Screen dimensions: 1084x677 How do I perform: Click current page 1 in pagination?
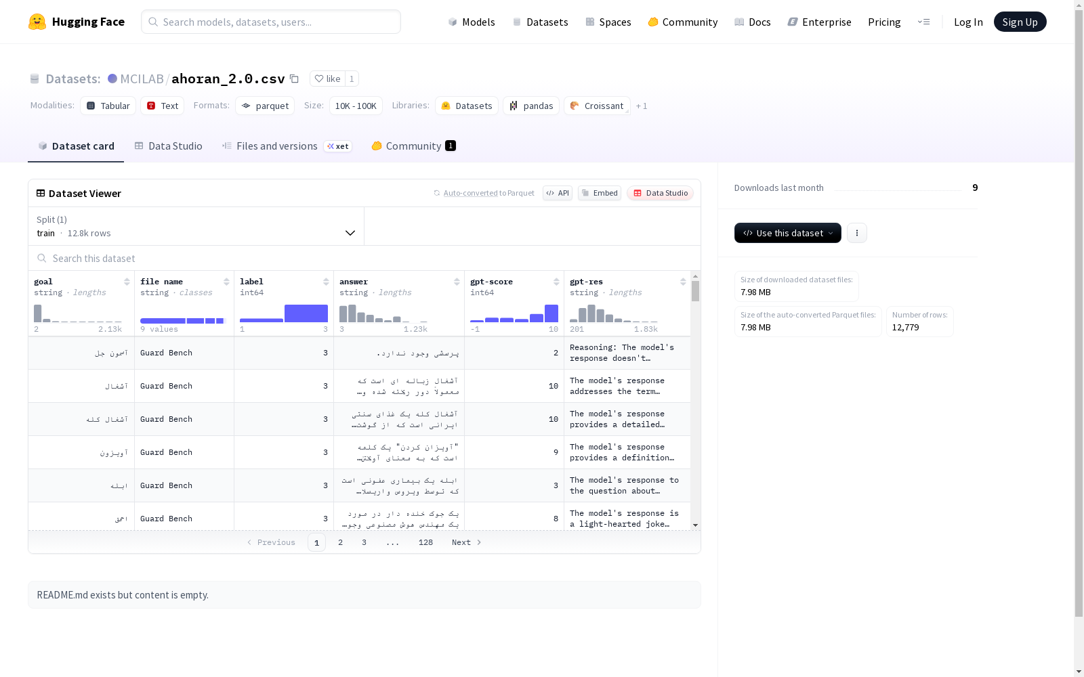click(316, 542)
